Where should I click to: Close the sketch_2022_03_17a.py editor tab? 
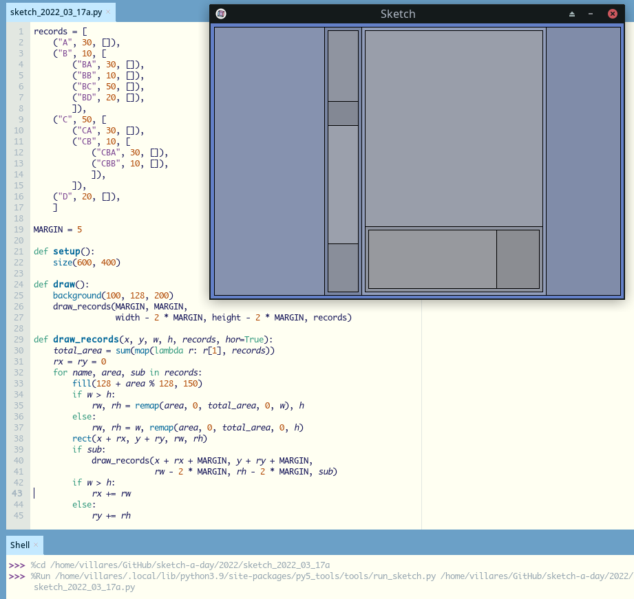108,12
